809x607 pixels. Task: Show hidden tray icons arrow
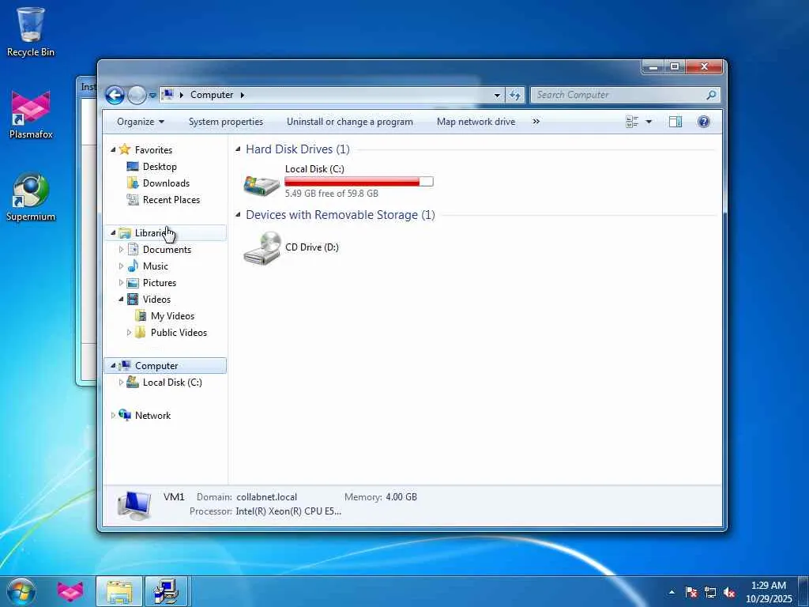[672, 592]
